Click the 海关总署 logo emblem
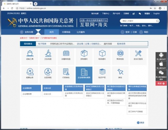Screen dimensions: 168x130 point(12,23)
